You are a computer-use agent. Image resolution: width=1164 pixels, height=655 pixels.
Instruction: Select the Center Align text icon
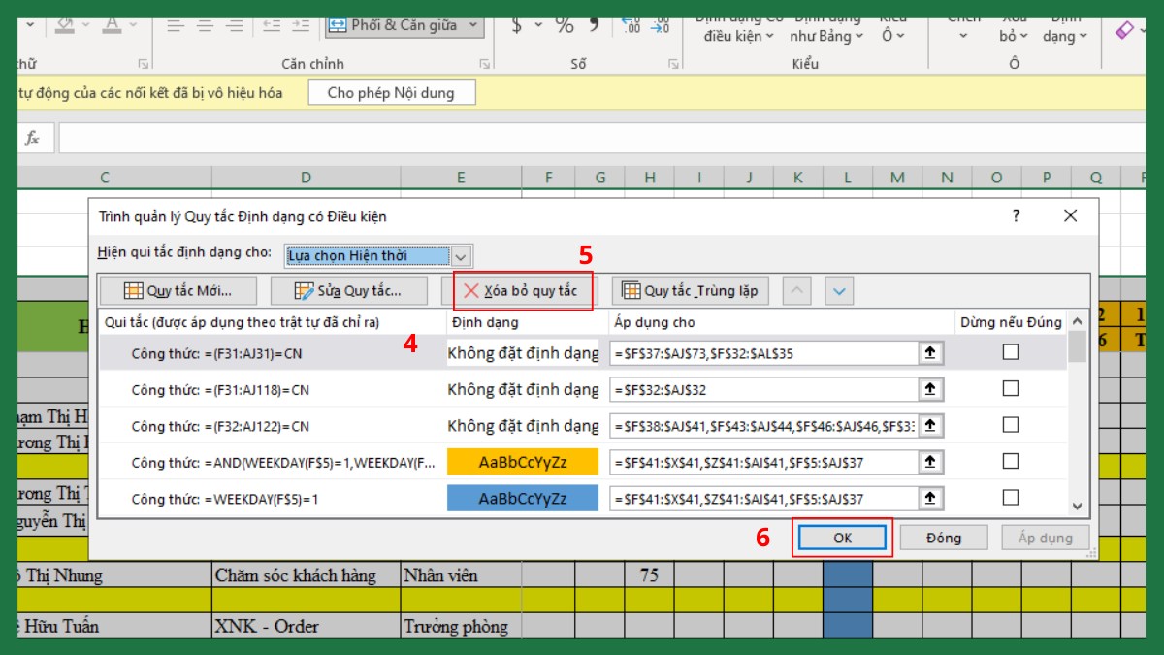[206, 26]
